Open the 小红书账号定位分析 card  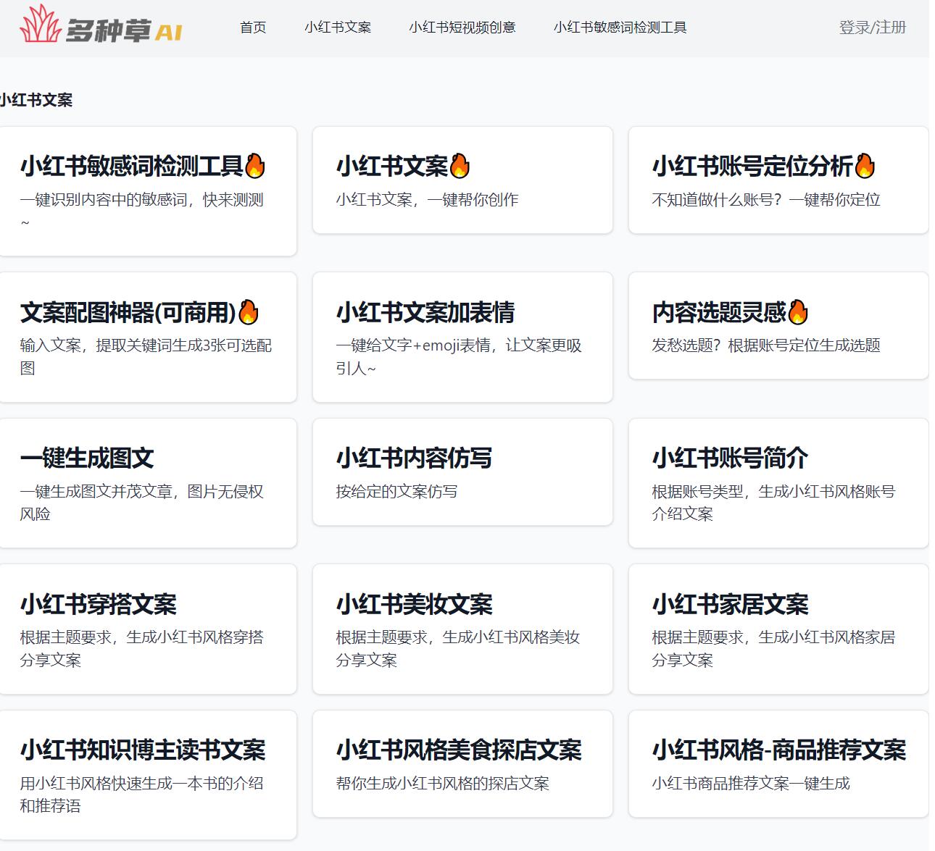point(778,180)
